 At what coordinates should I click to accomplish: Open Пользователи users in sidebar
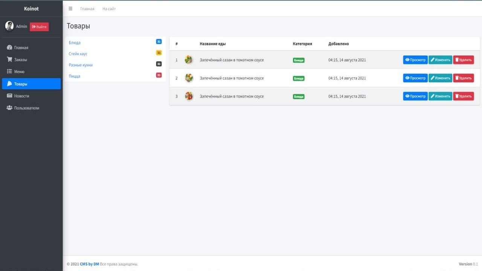26,108
